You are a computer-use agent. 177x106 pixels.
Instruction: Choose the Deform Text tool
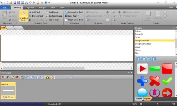(36, 16)
